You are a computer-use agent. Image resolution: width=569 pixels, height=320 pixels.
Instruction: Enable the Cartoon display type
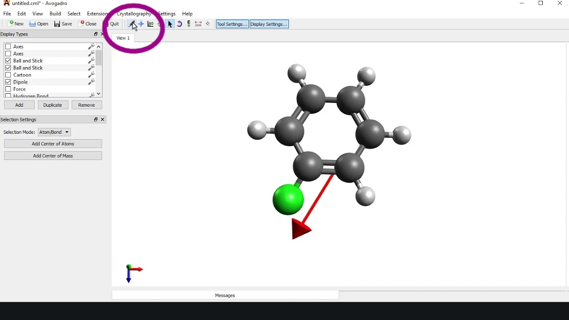[x=8, y=75]
